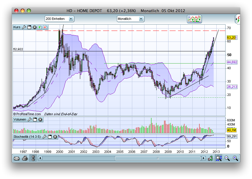Viewport: 252px width, 179px height.
Task: Toggle the auto-fit zoom magnifier with arrows
Action: 219,158
